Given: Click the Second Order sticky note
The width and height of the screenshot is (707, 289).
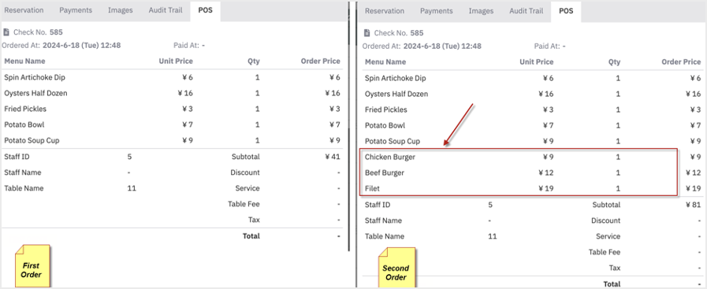Looking at the screenshot, I should (396, 268).
